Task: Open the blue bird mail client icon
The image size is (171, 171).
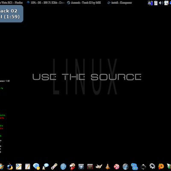Action: [x=10, y=166]
